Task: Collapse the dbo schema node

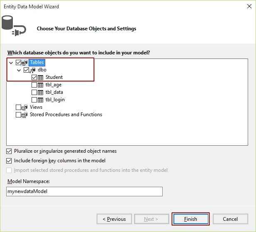Action: 19,70
